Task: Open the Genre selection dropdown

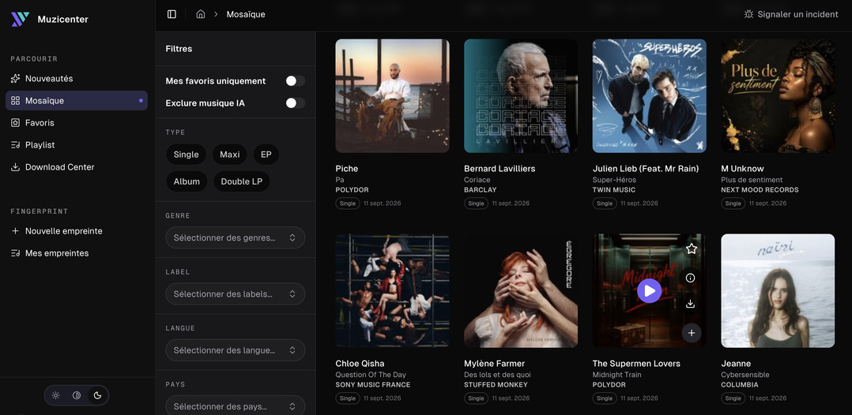Action: (236, 237)
